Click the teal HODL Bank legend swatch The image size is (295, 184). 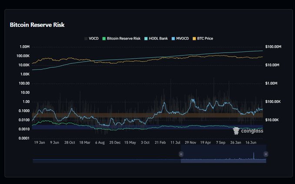pos(146,39)
